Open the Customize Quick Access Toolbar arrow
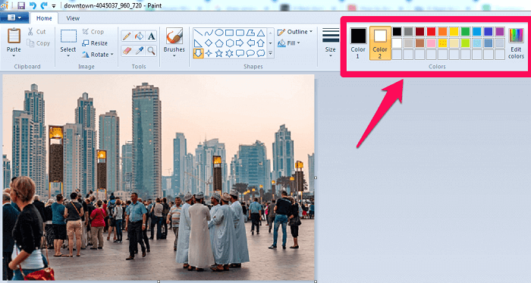 click(54, 6)
